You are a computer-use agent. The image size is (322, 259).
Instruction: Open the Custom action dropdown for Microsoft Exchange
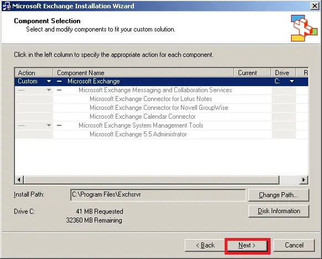(49, 81)
